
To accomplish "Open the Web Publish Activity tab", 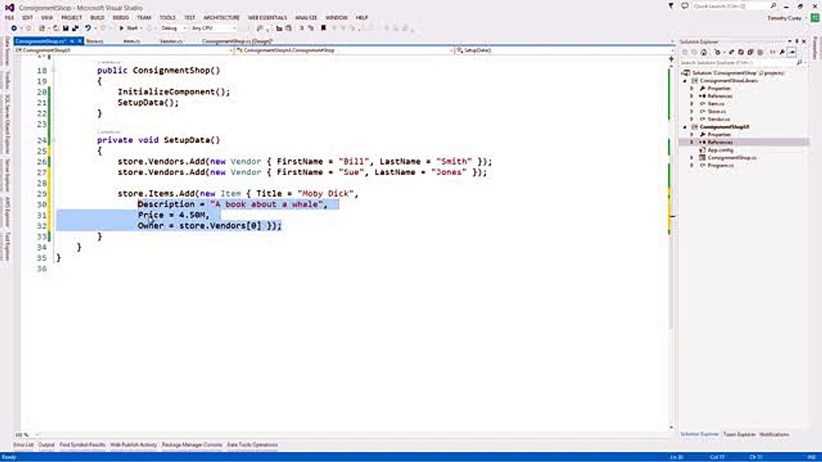I will pos(134,445).
